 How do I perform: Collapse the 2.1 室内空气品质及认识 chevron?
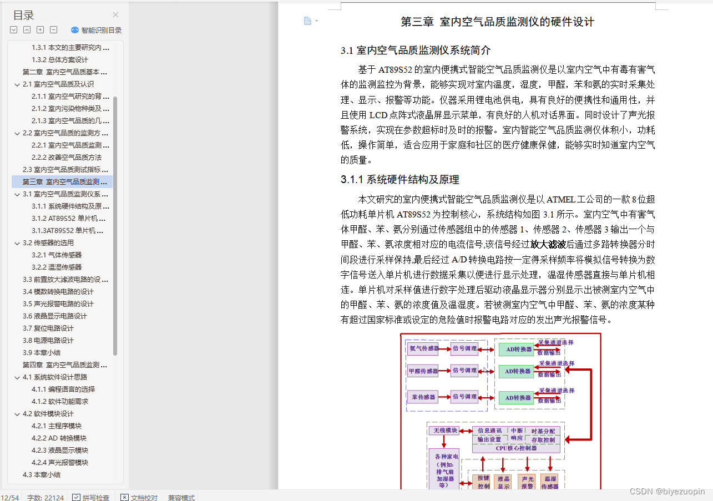(17, 84)
